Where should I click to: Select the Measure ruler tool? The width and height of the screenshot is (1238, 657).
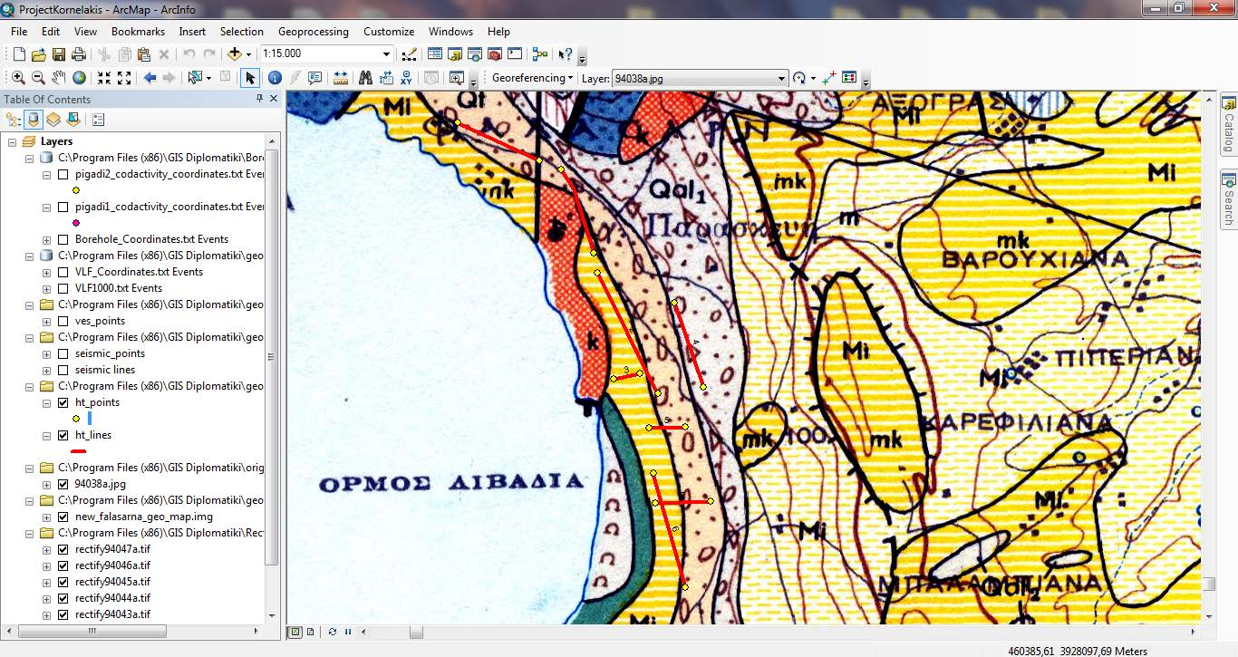(341, 78)
